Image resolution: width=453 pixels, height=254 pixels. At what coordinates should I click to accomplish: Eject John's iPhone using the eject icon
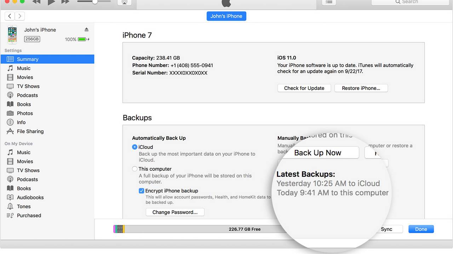[x=86, y=30]
